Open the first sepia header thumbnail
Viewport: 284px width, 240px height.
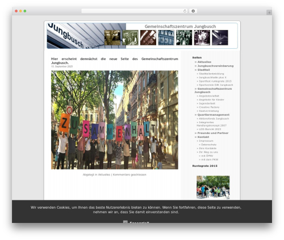point(112,37)
